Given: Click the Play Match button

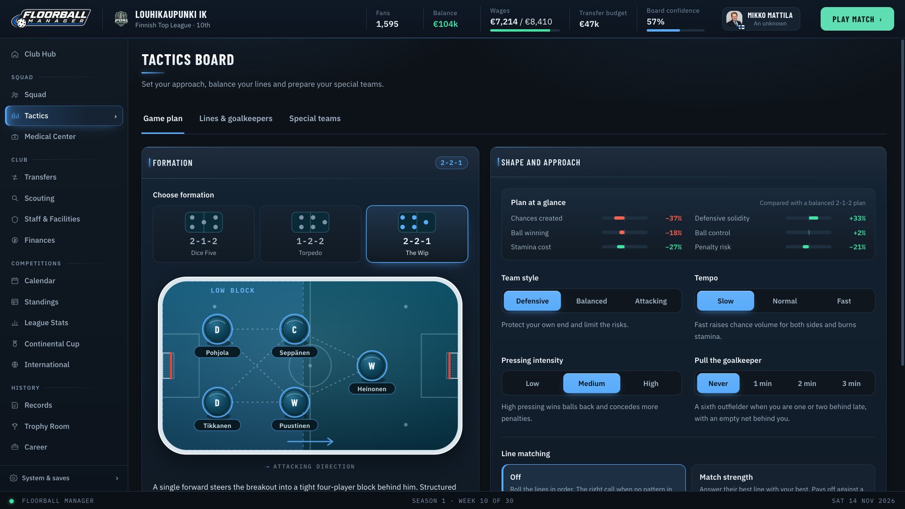Looking at the screenshot, I should click(857, 19).
